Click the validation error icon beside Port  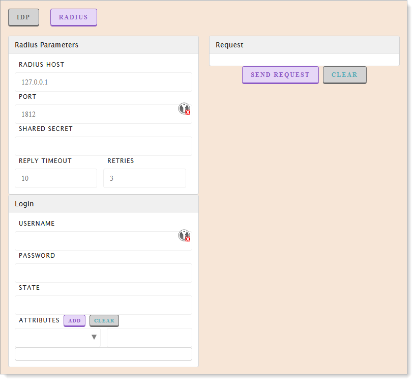click(185, 108)
